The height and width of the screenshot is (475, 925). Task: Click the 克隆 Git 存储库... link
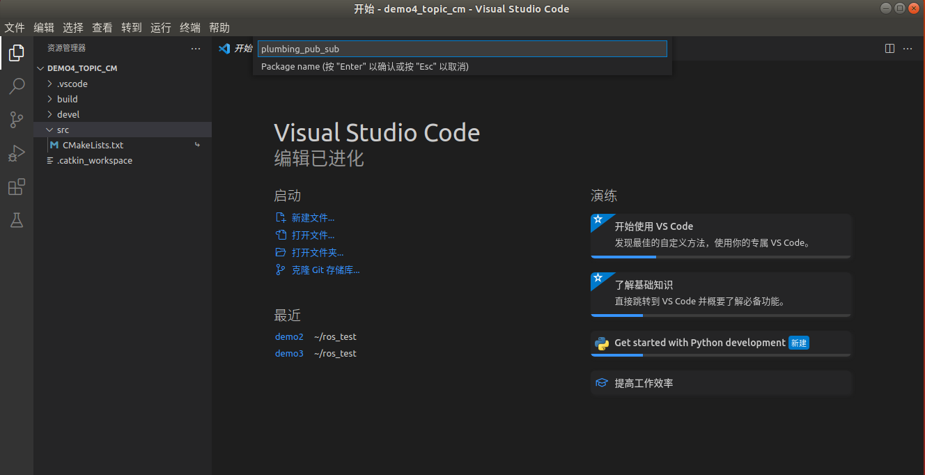point(325,270)
